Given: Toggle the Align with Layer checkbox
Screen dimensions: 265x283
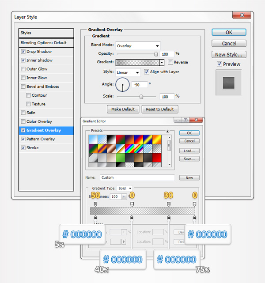Looking at the screenshot, I should click(147, 72).
